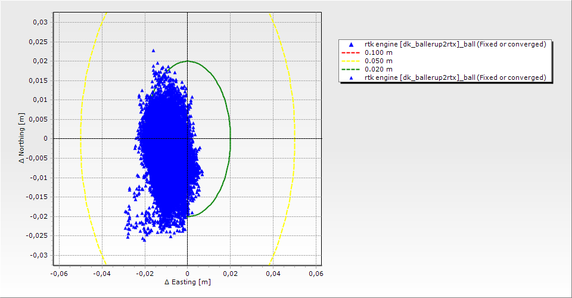Screen dimensions: 572x298
Task: Click the "0,02" tick on Easting axis
Action: (x=230, y=274)
